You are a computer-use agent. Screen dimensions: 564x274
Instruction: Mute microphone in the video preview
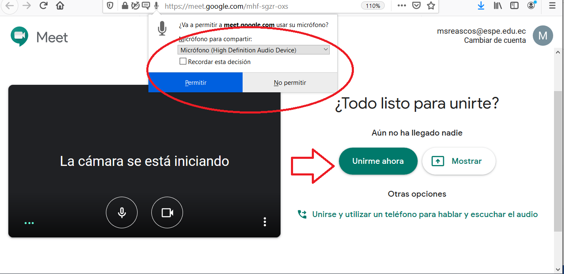(x=122, y=212)
